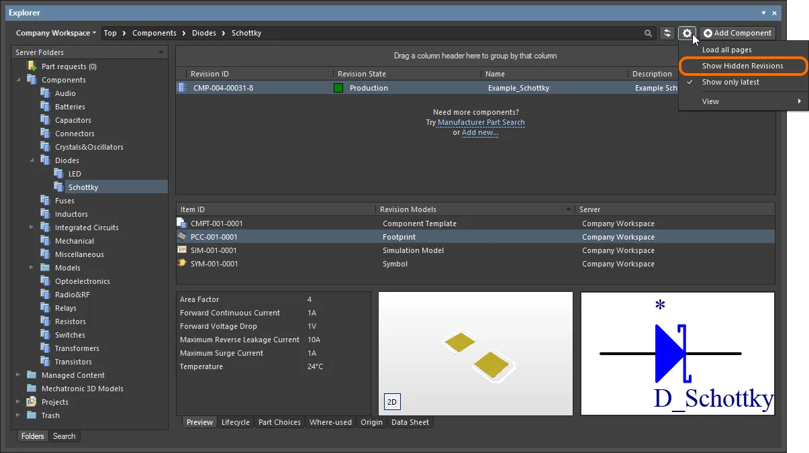Expand the Projects tree node

tap(18, 402)
